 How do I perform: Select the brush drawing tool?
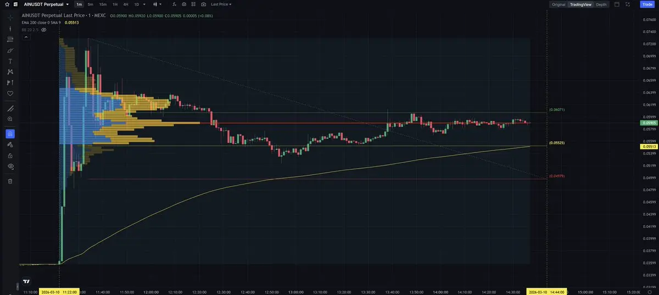click(10, 51)
